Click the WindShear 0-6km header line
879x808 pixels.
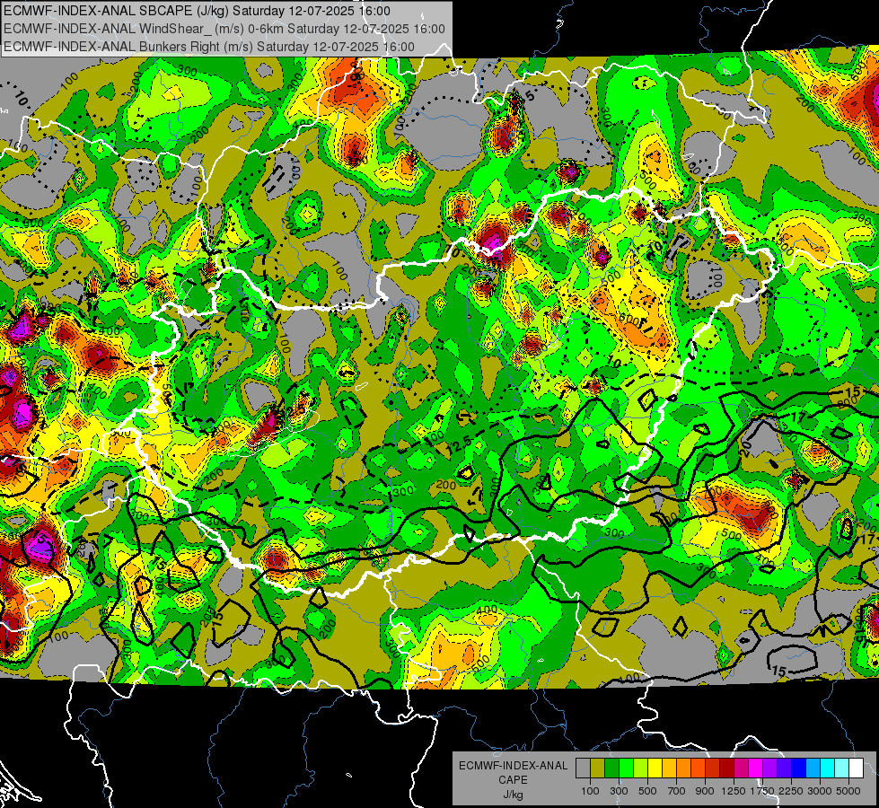(224, 29)
